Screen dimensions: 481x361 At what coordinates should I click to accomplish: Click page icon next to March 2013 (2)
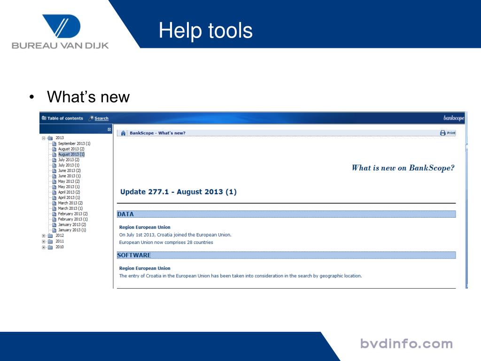54,203
